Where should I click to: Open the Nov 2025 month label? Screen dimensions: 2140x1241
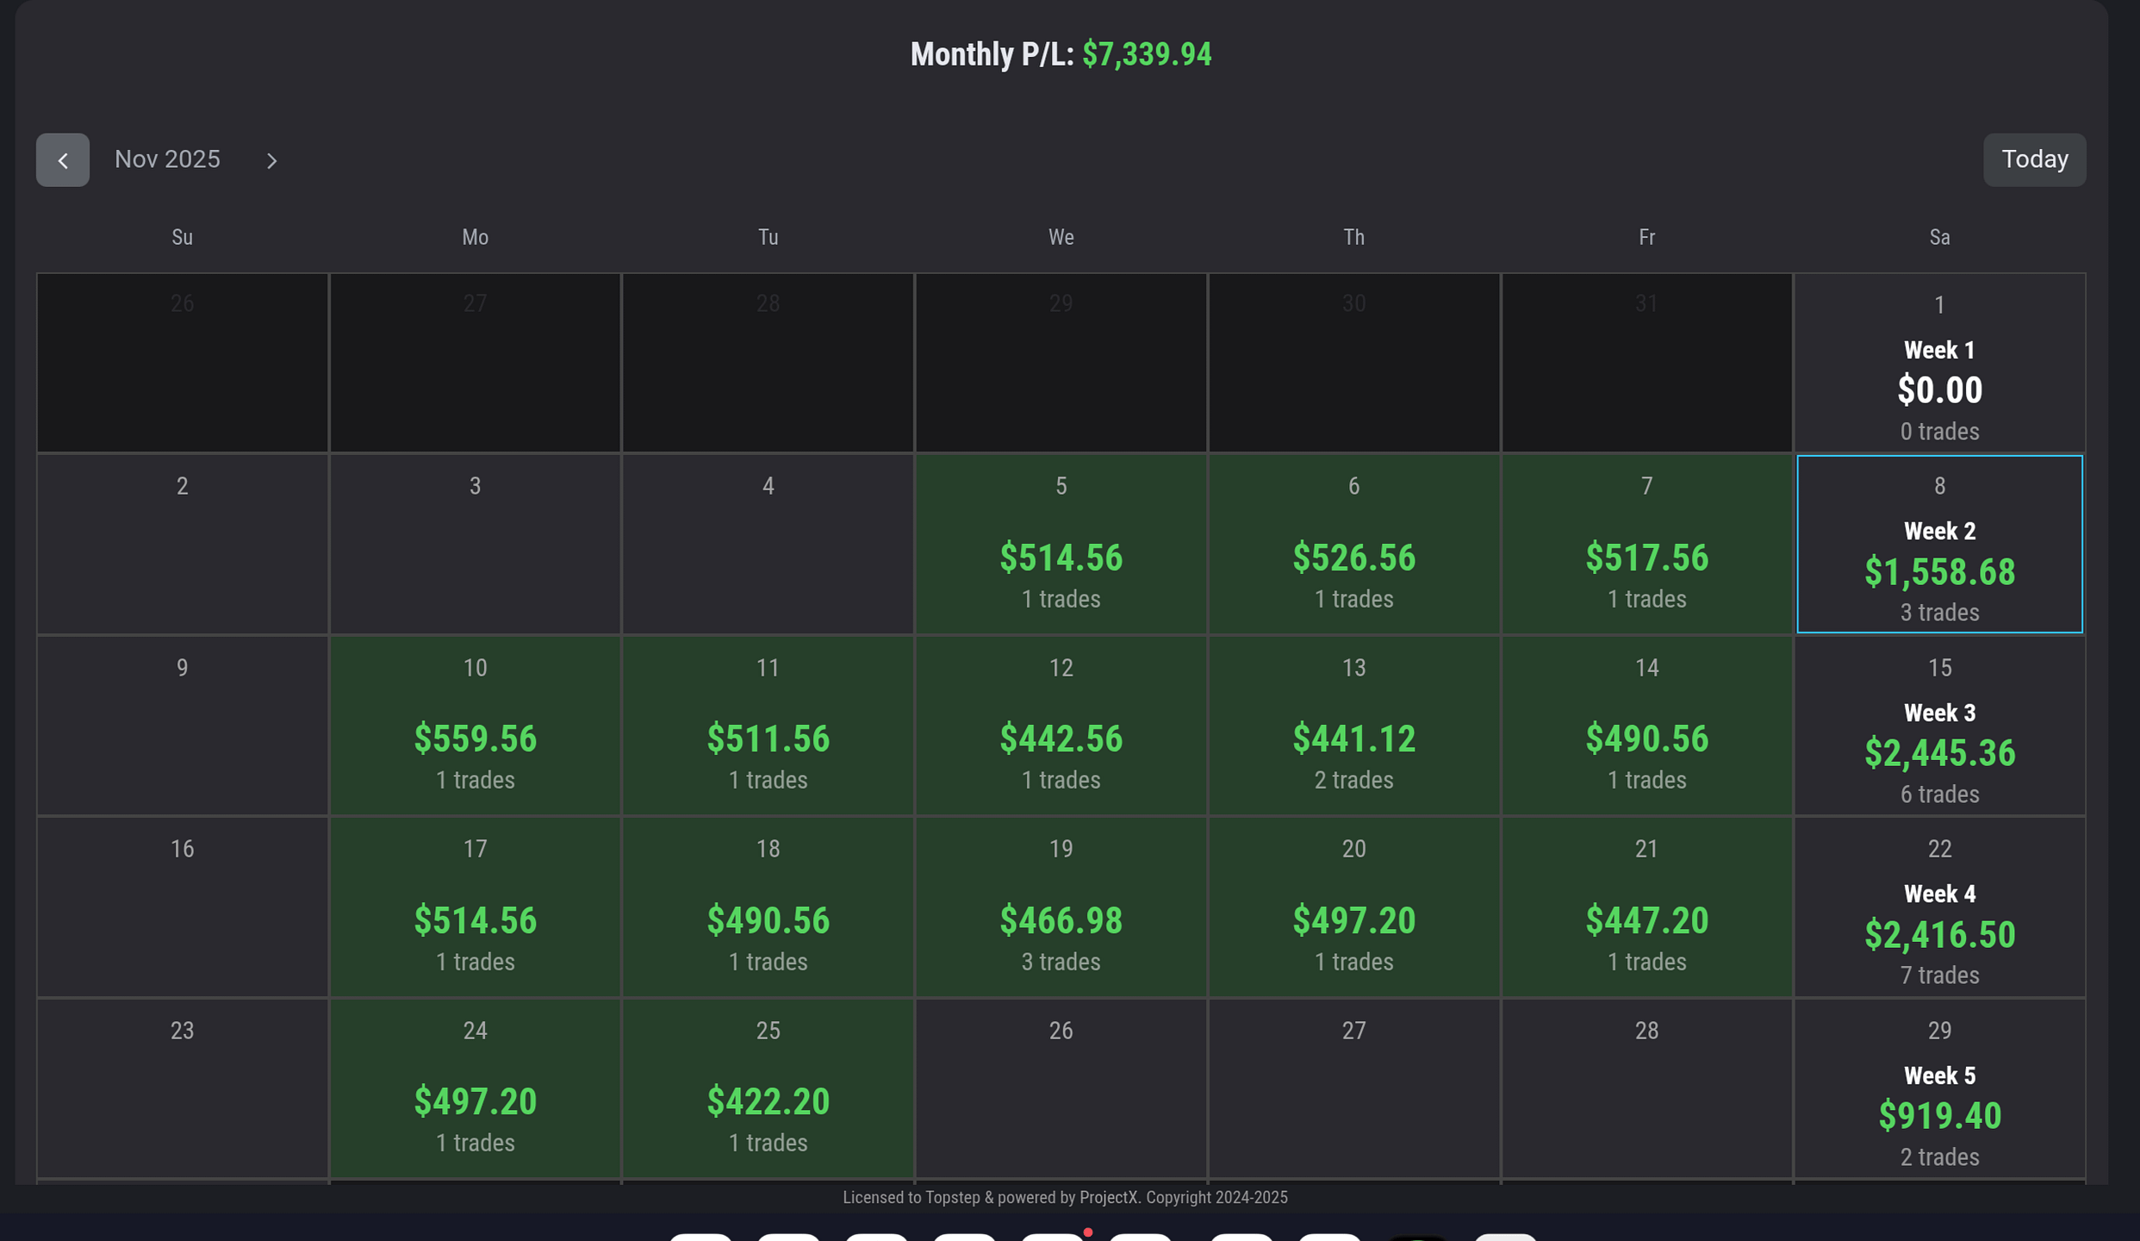(167, 159)
